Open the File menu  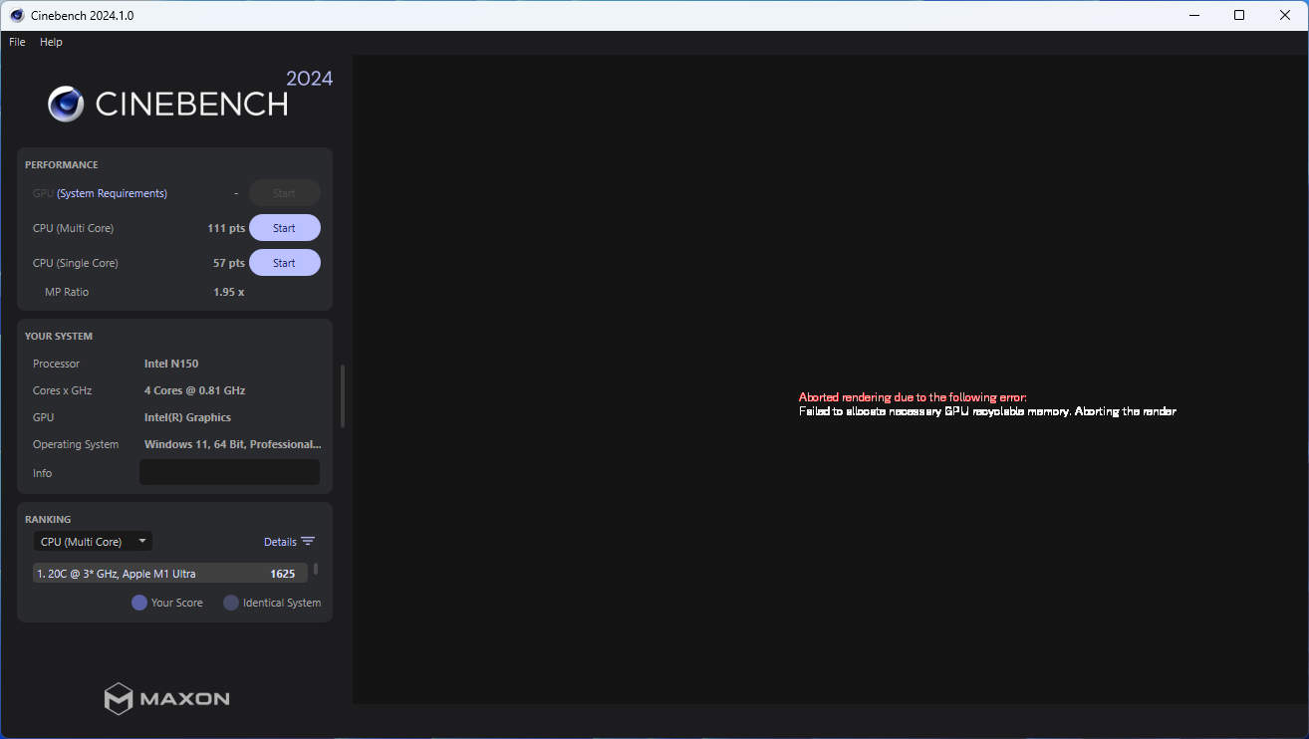click(x=17, y=42)
